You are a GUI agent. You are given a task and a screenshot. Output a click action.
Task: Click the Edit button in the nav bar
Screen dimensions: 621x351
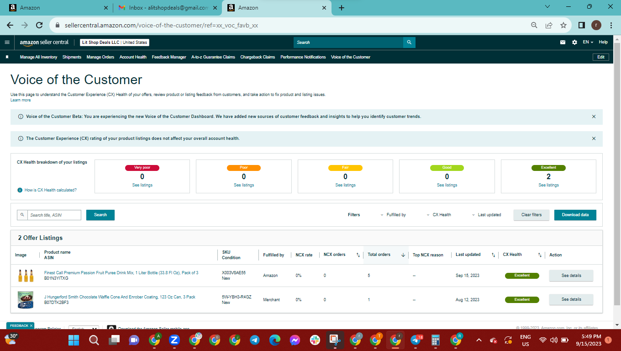point(601,57)
